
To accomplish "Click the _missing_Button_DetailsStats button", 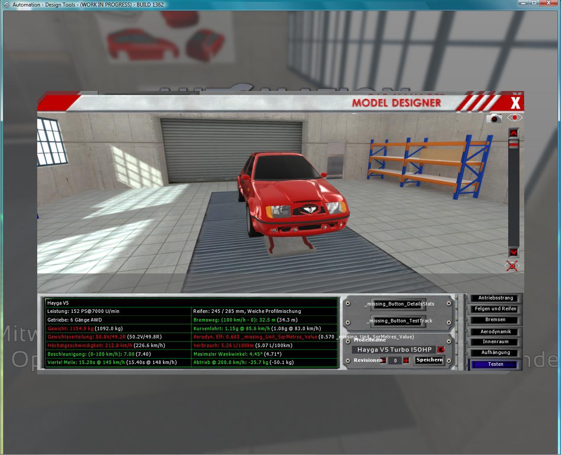I will click(399, 304).
